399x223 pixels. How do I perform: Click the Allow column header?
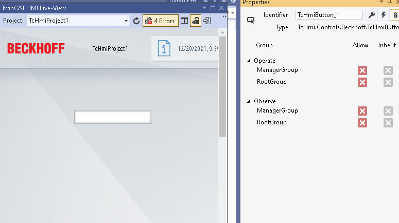click(360, 45)
